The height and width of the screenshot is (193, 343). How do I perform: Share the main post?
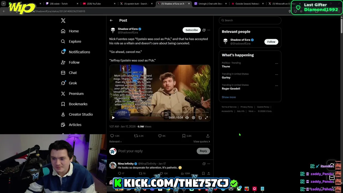coord(208,136)
